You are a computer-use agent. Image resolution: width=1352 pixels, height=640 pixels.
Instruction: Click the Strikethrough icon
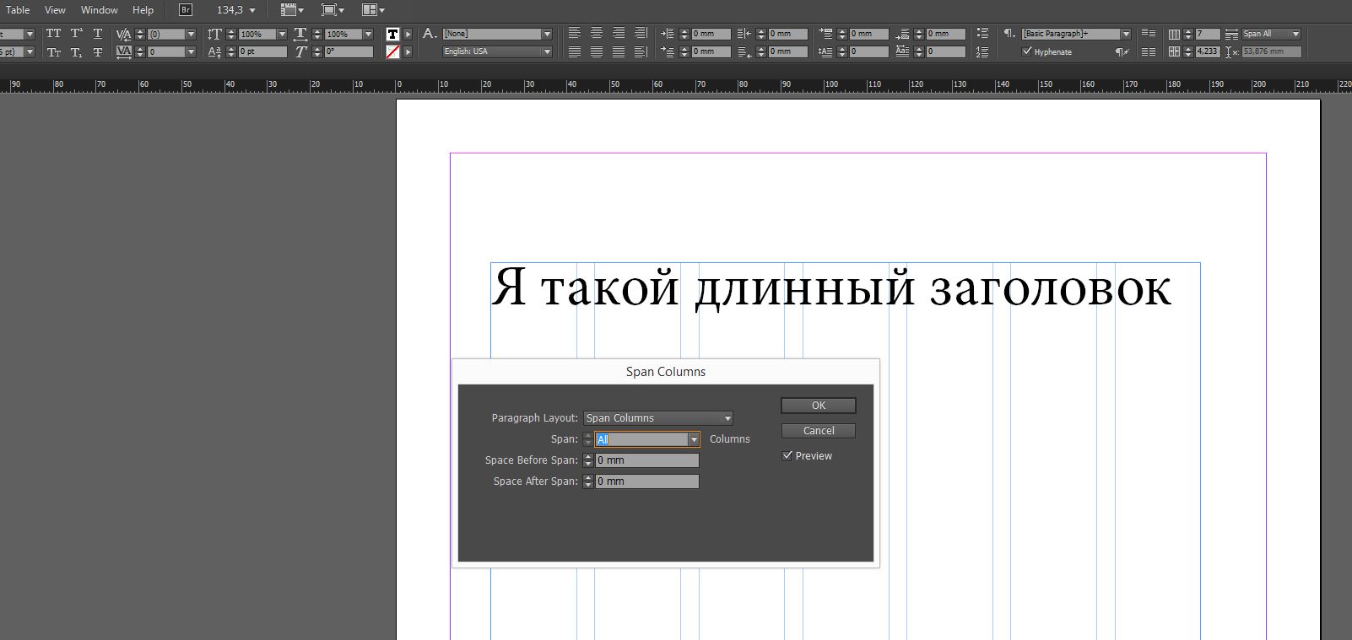point(98,52)
